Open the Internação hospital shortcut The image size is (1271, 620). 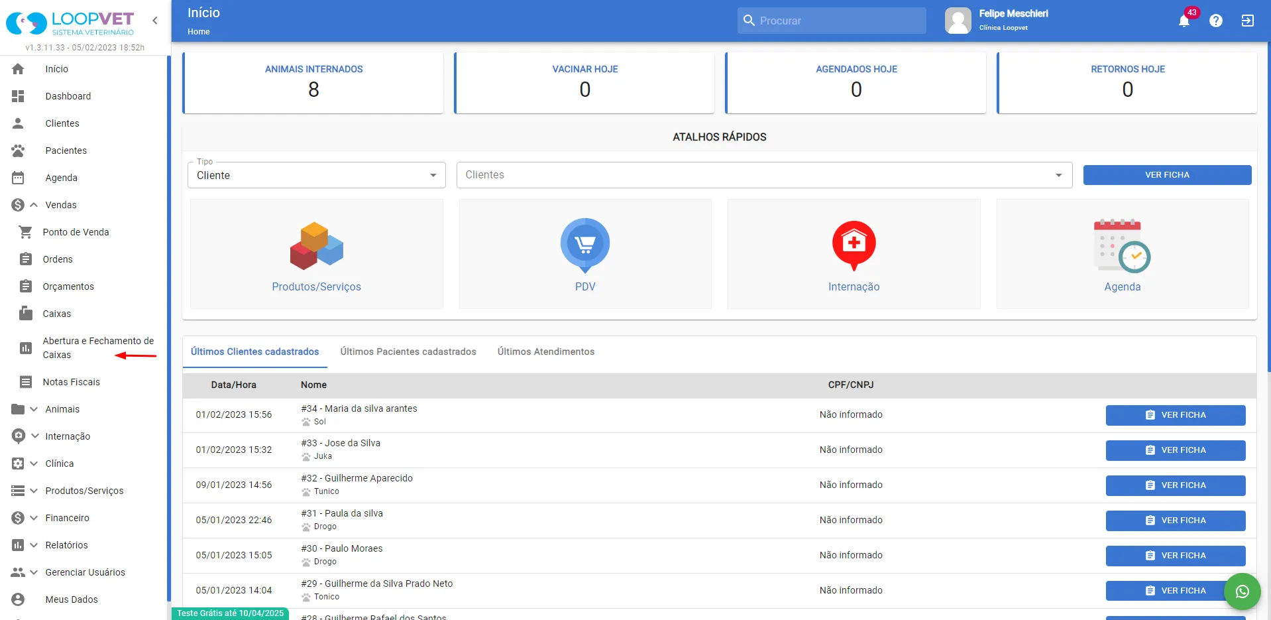tap(854, 254)
